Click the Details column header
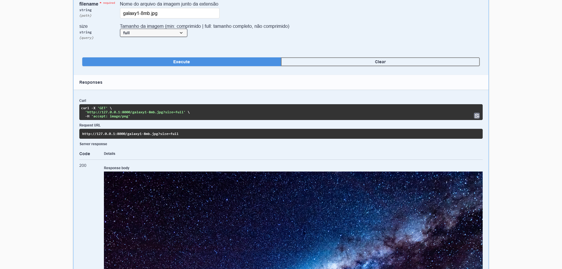562x269 pixels. (109, 154)
